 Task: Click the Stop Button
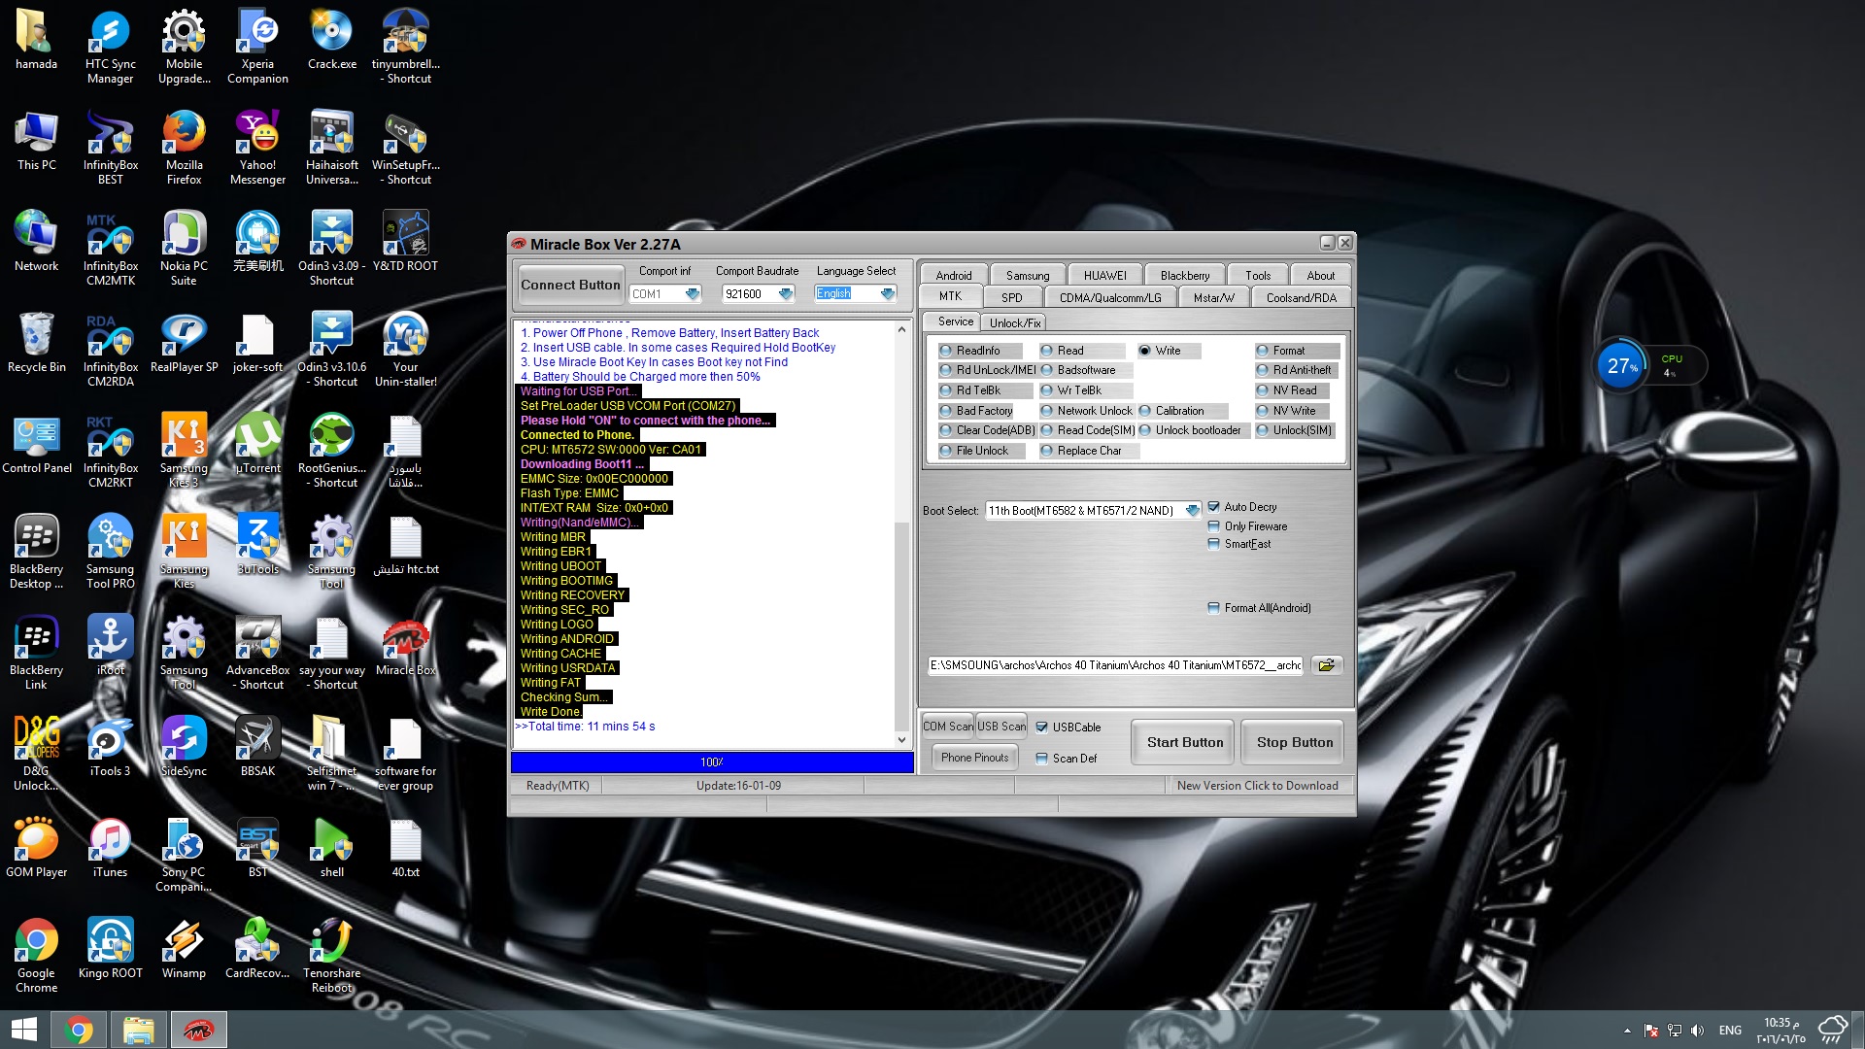(x=1295, y=742)
